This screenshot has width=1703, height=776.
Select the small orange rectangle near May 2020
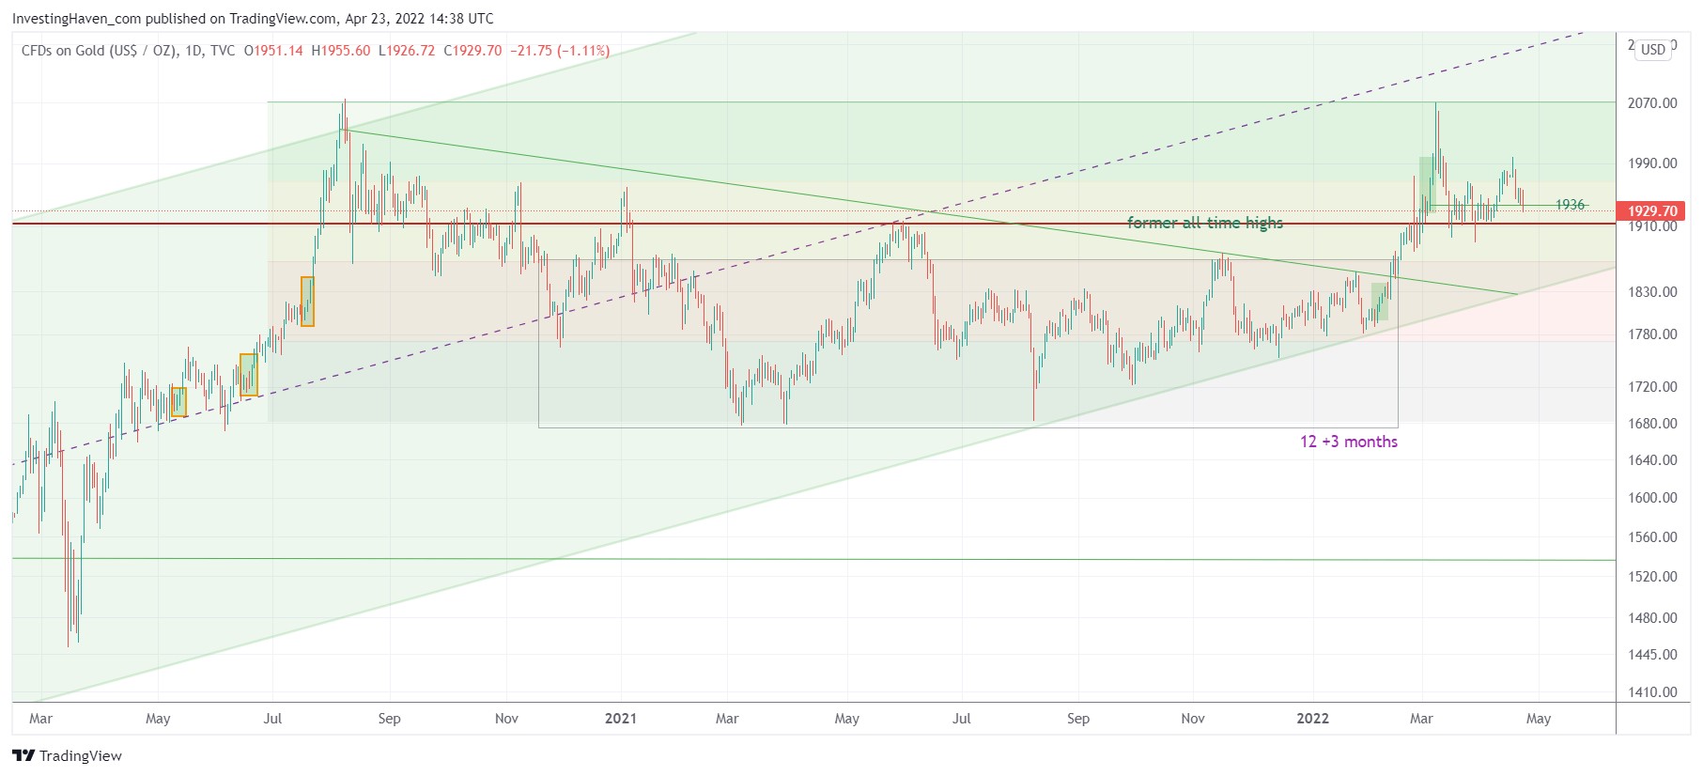point(178,402)
